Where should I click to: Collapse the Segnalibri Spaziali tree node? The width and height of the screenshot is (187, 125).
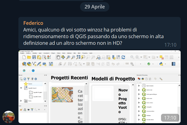pos(21,88)
